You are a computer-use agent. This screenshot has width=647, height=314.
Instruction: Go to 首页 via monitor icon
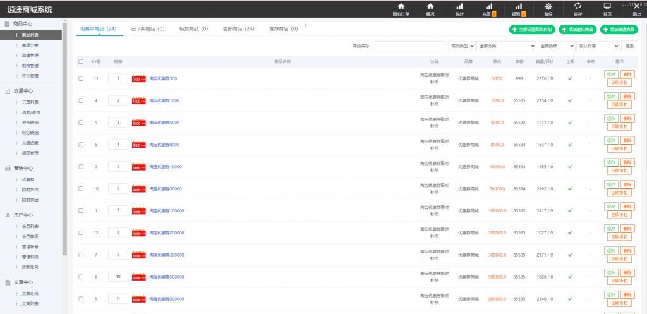click(607, 9)
